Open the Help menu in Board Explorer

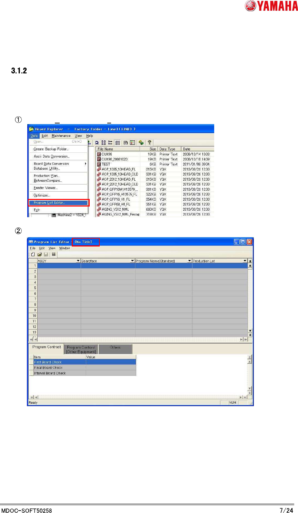pos(90,136)
